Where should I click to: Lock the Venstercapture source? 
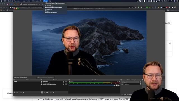66,83
